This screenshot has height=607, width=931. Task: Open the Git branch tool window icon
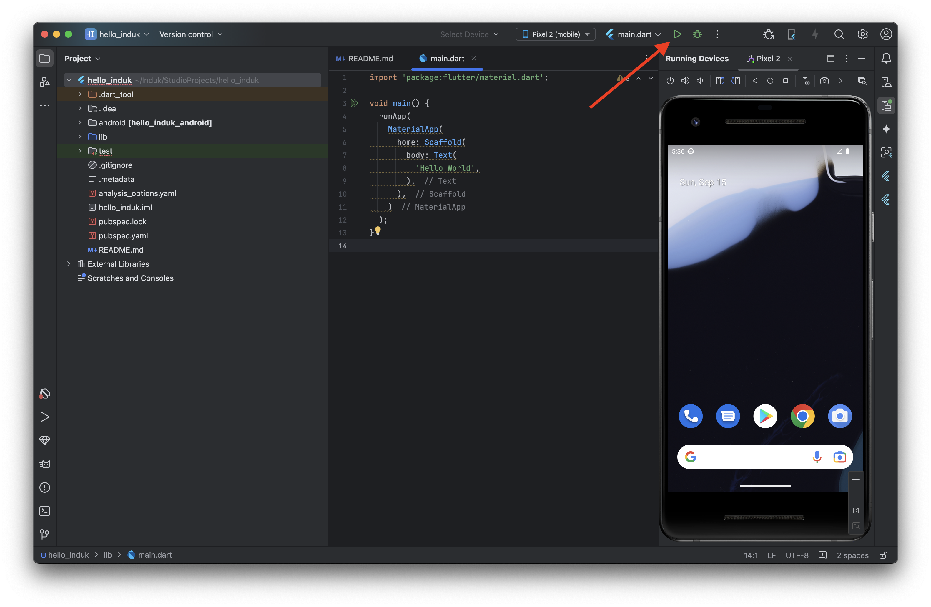pos(45,534)
